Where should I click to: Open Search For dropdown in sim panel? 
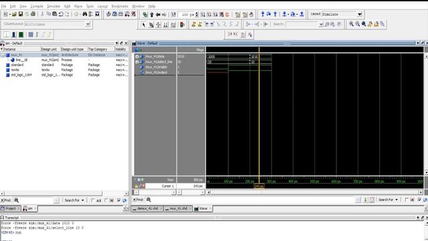[x=74, y=200]
